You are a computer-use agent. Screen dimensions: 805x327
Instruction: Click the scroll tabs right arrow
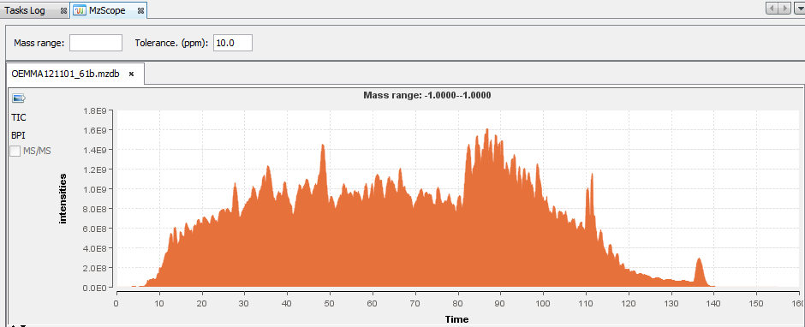(785, 9)
